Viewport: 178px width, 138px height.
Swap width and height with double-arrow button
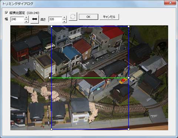(34, 19)
